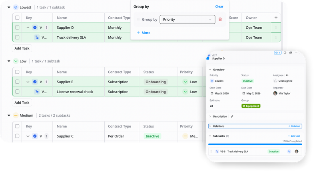Viewport: 315px width, 173px height.
Task: Toggle select-all checkbox in Lowest table
Action: coord(17,18)
